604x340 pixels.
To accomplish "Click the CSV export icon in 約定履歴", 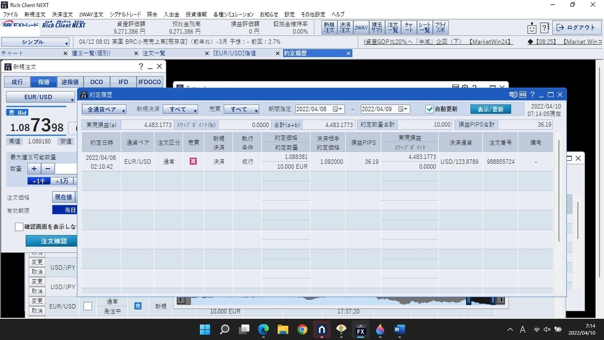I will pyautogui.click(x=522, y=95).
